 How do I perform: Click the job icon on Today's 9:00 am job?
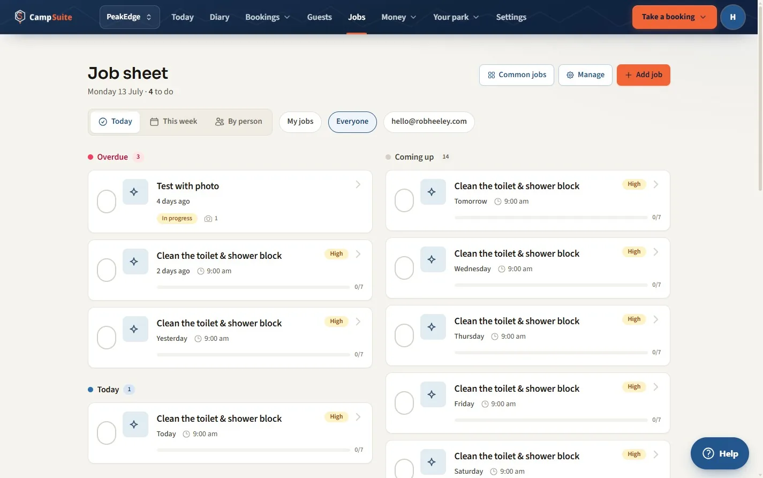point(135,424)
